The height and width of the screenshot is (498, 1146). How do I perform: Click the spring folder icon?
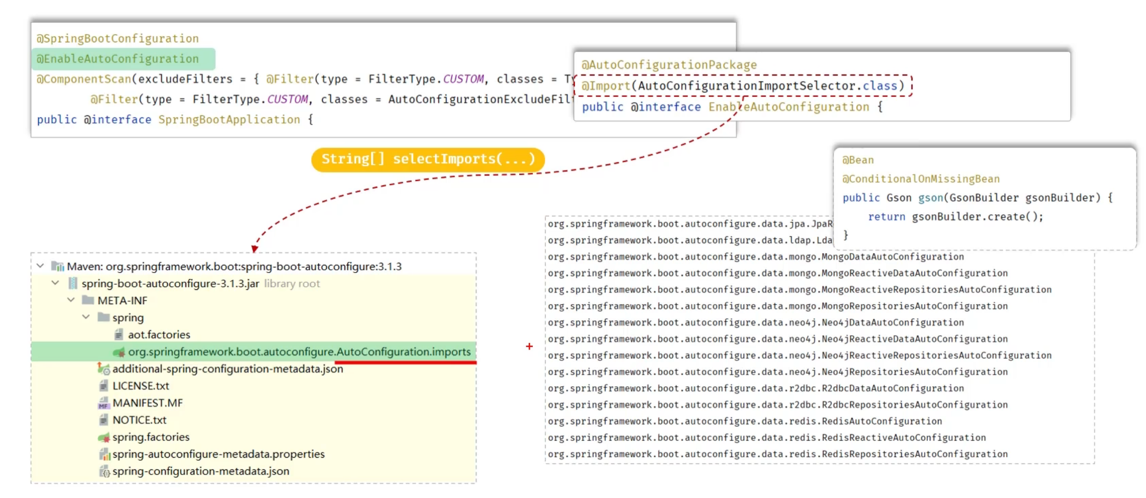point(104,317)
